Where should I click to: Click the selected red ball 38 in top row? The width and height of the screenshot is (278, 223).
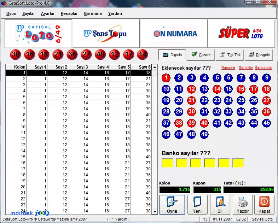click(16, 54)
